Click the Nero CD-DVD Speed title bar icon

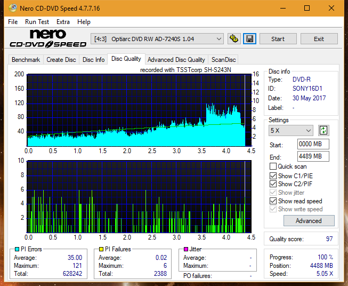13,8
